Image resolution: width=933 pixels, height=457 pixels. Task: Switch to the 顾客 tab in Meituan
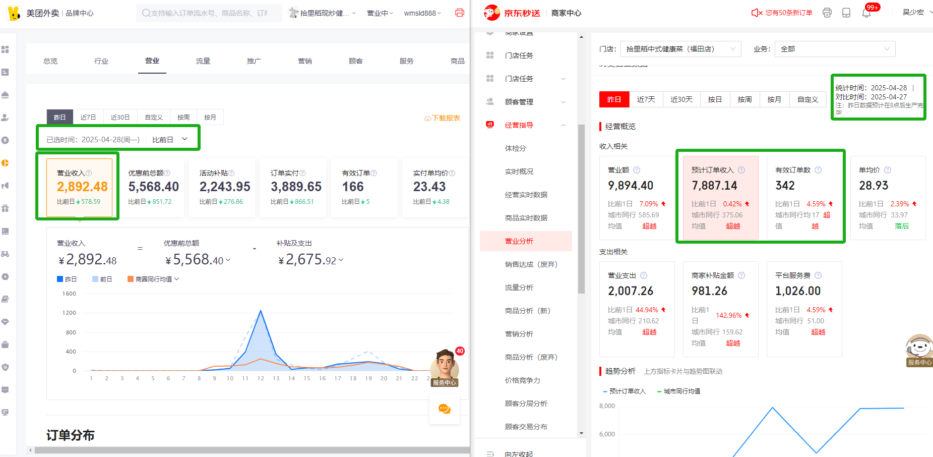coord(356,61)
